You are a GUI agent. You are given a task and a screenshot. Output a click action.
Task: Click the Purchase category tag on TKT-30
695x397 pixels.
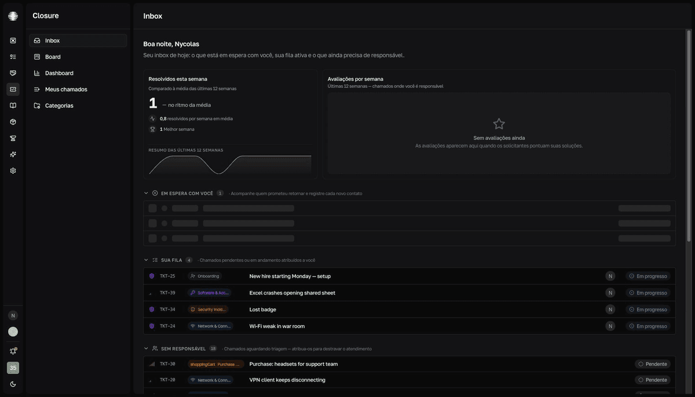216,364
